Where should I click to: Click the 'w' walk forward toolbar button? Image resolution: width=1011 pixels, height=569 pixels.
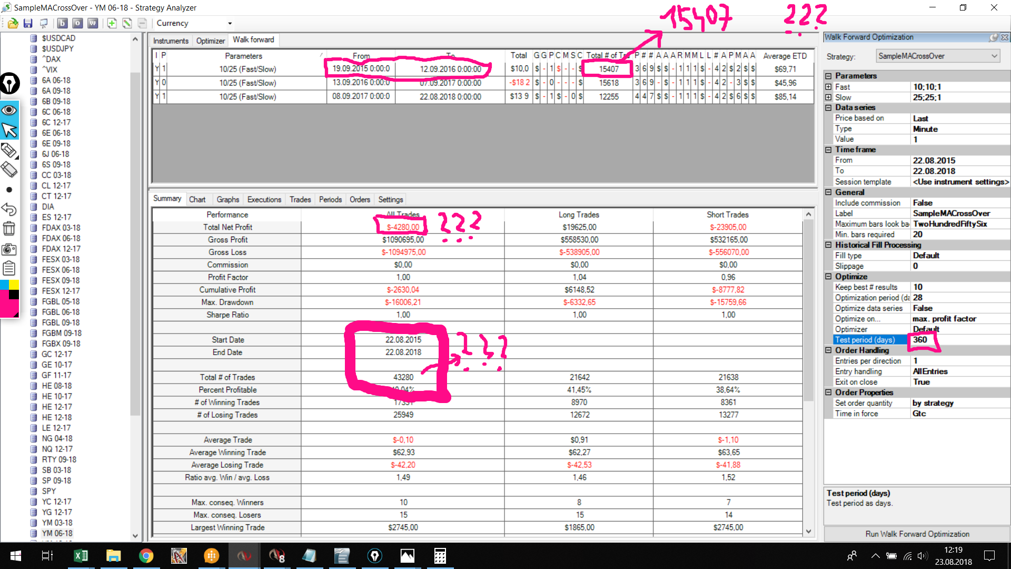[93, 23]
